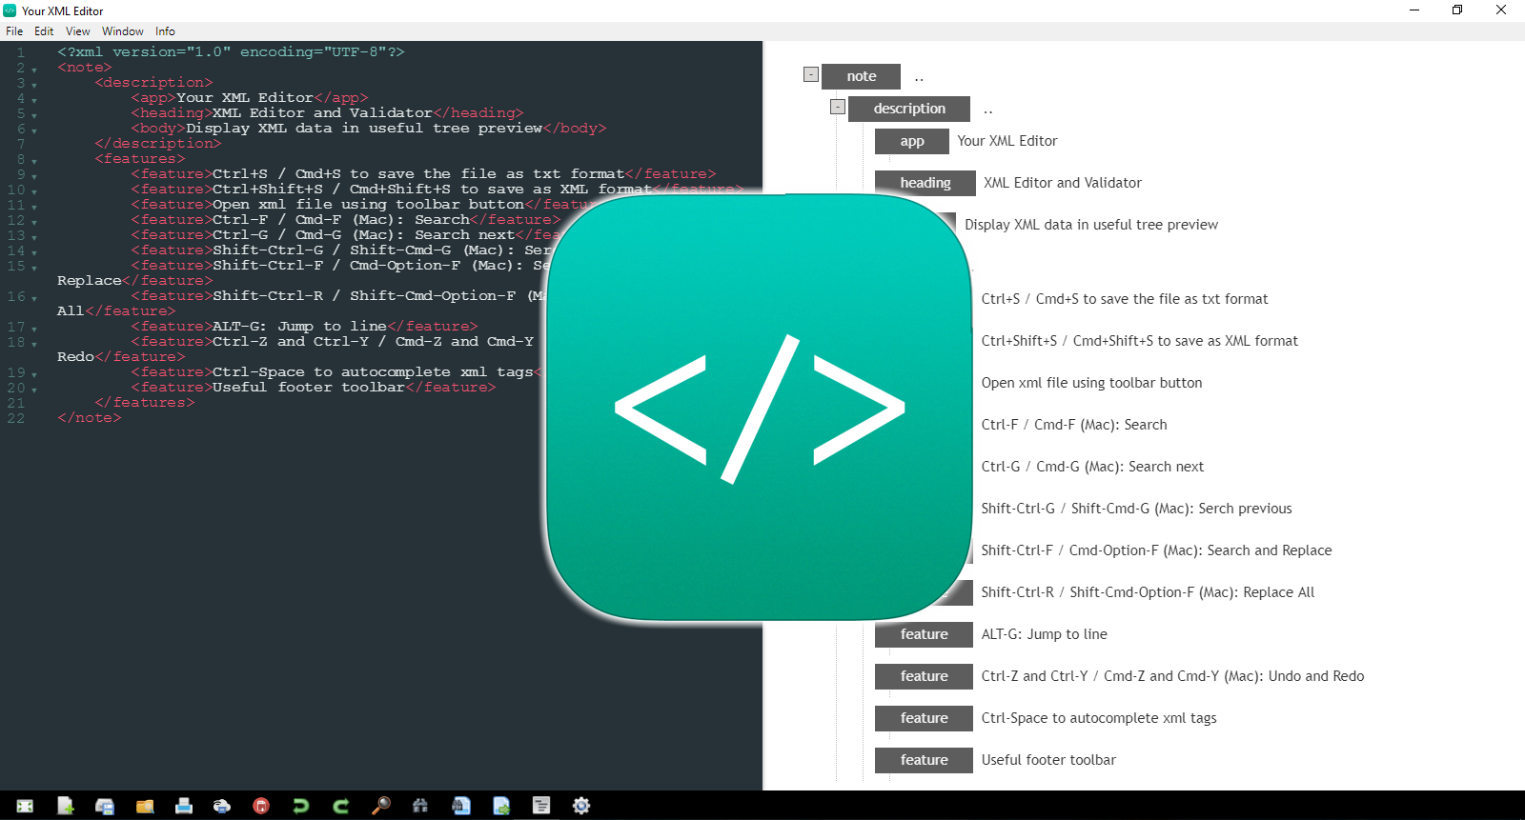
Task: Click the <features> opening tag in code
Action: (140, 159)
